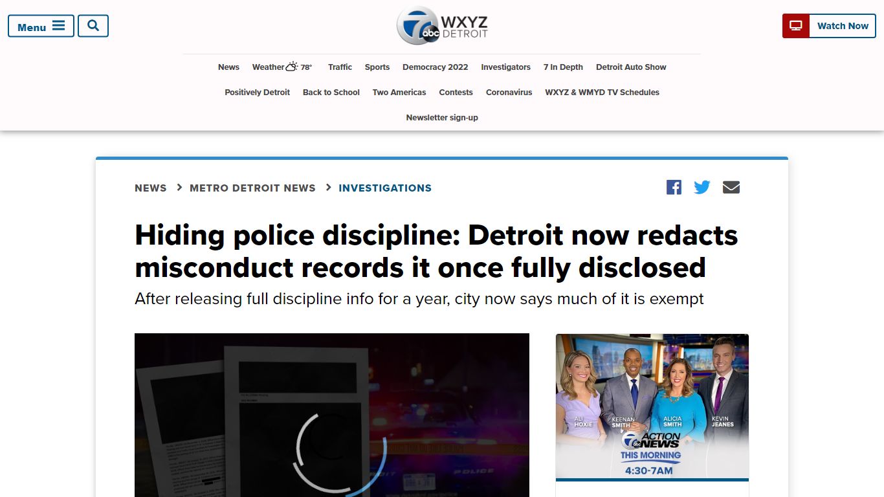Screen dimensions: 884x497
Task: Share article via email envelope icon
Action: coord(731,187)
